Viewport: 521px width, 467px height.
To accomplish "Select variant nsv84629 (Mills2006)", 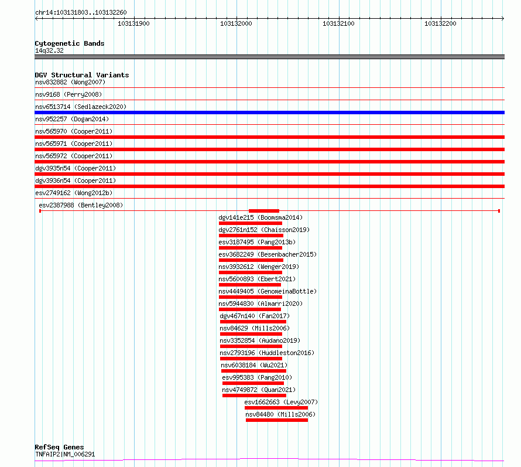I will pos(255,328).
